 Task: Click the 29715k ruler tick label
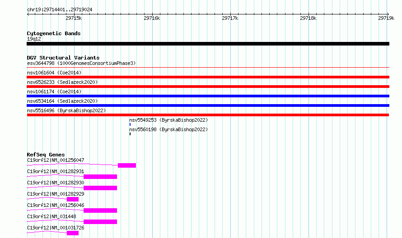[74, 18]
